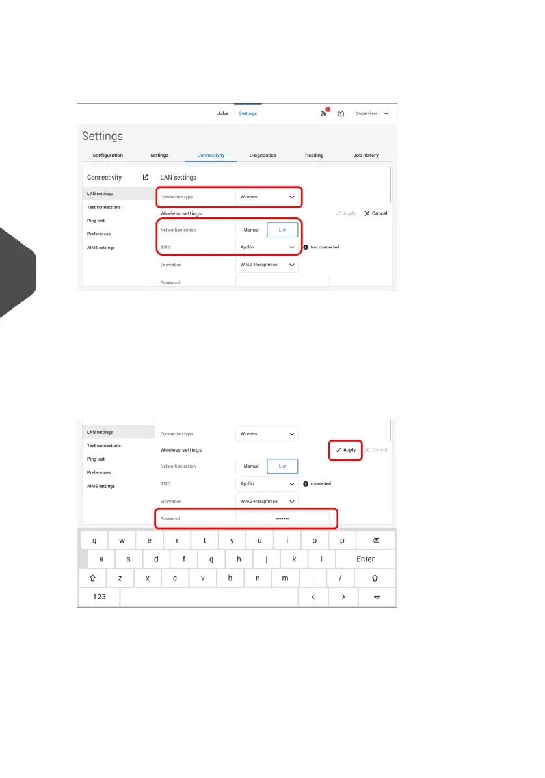The width and height of the screenshot is (545, 778).
Task: Tap the backspace key on the keyboard
Action: pyautogui.click(x=376, y=541)
